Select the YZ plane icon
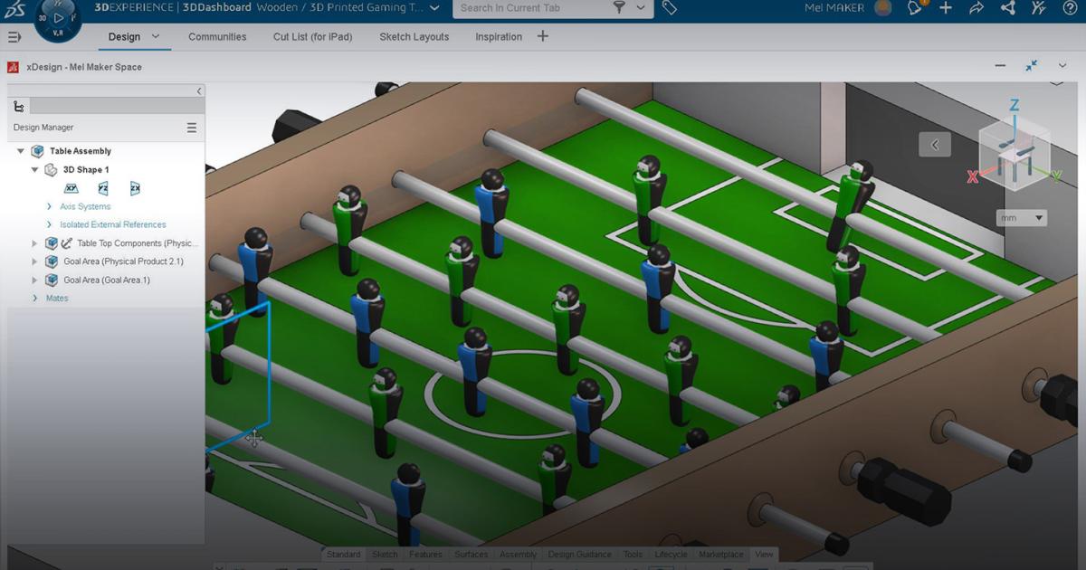This screenshot has width=1086, height=570. tap(103, 188)
